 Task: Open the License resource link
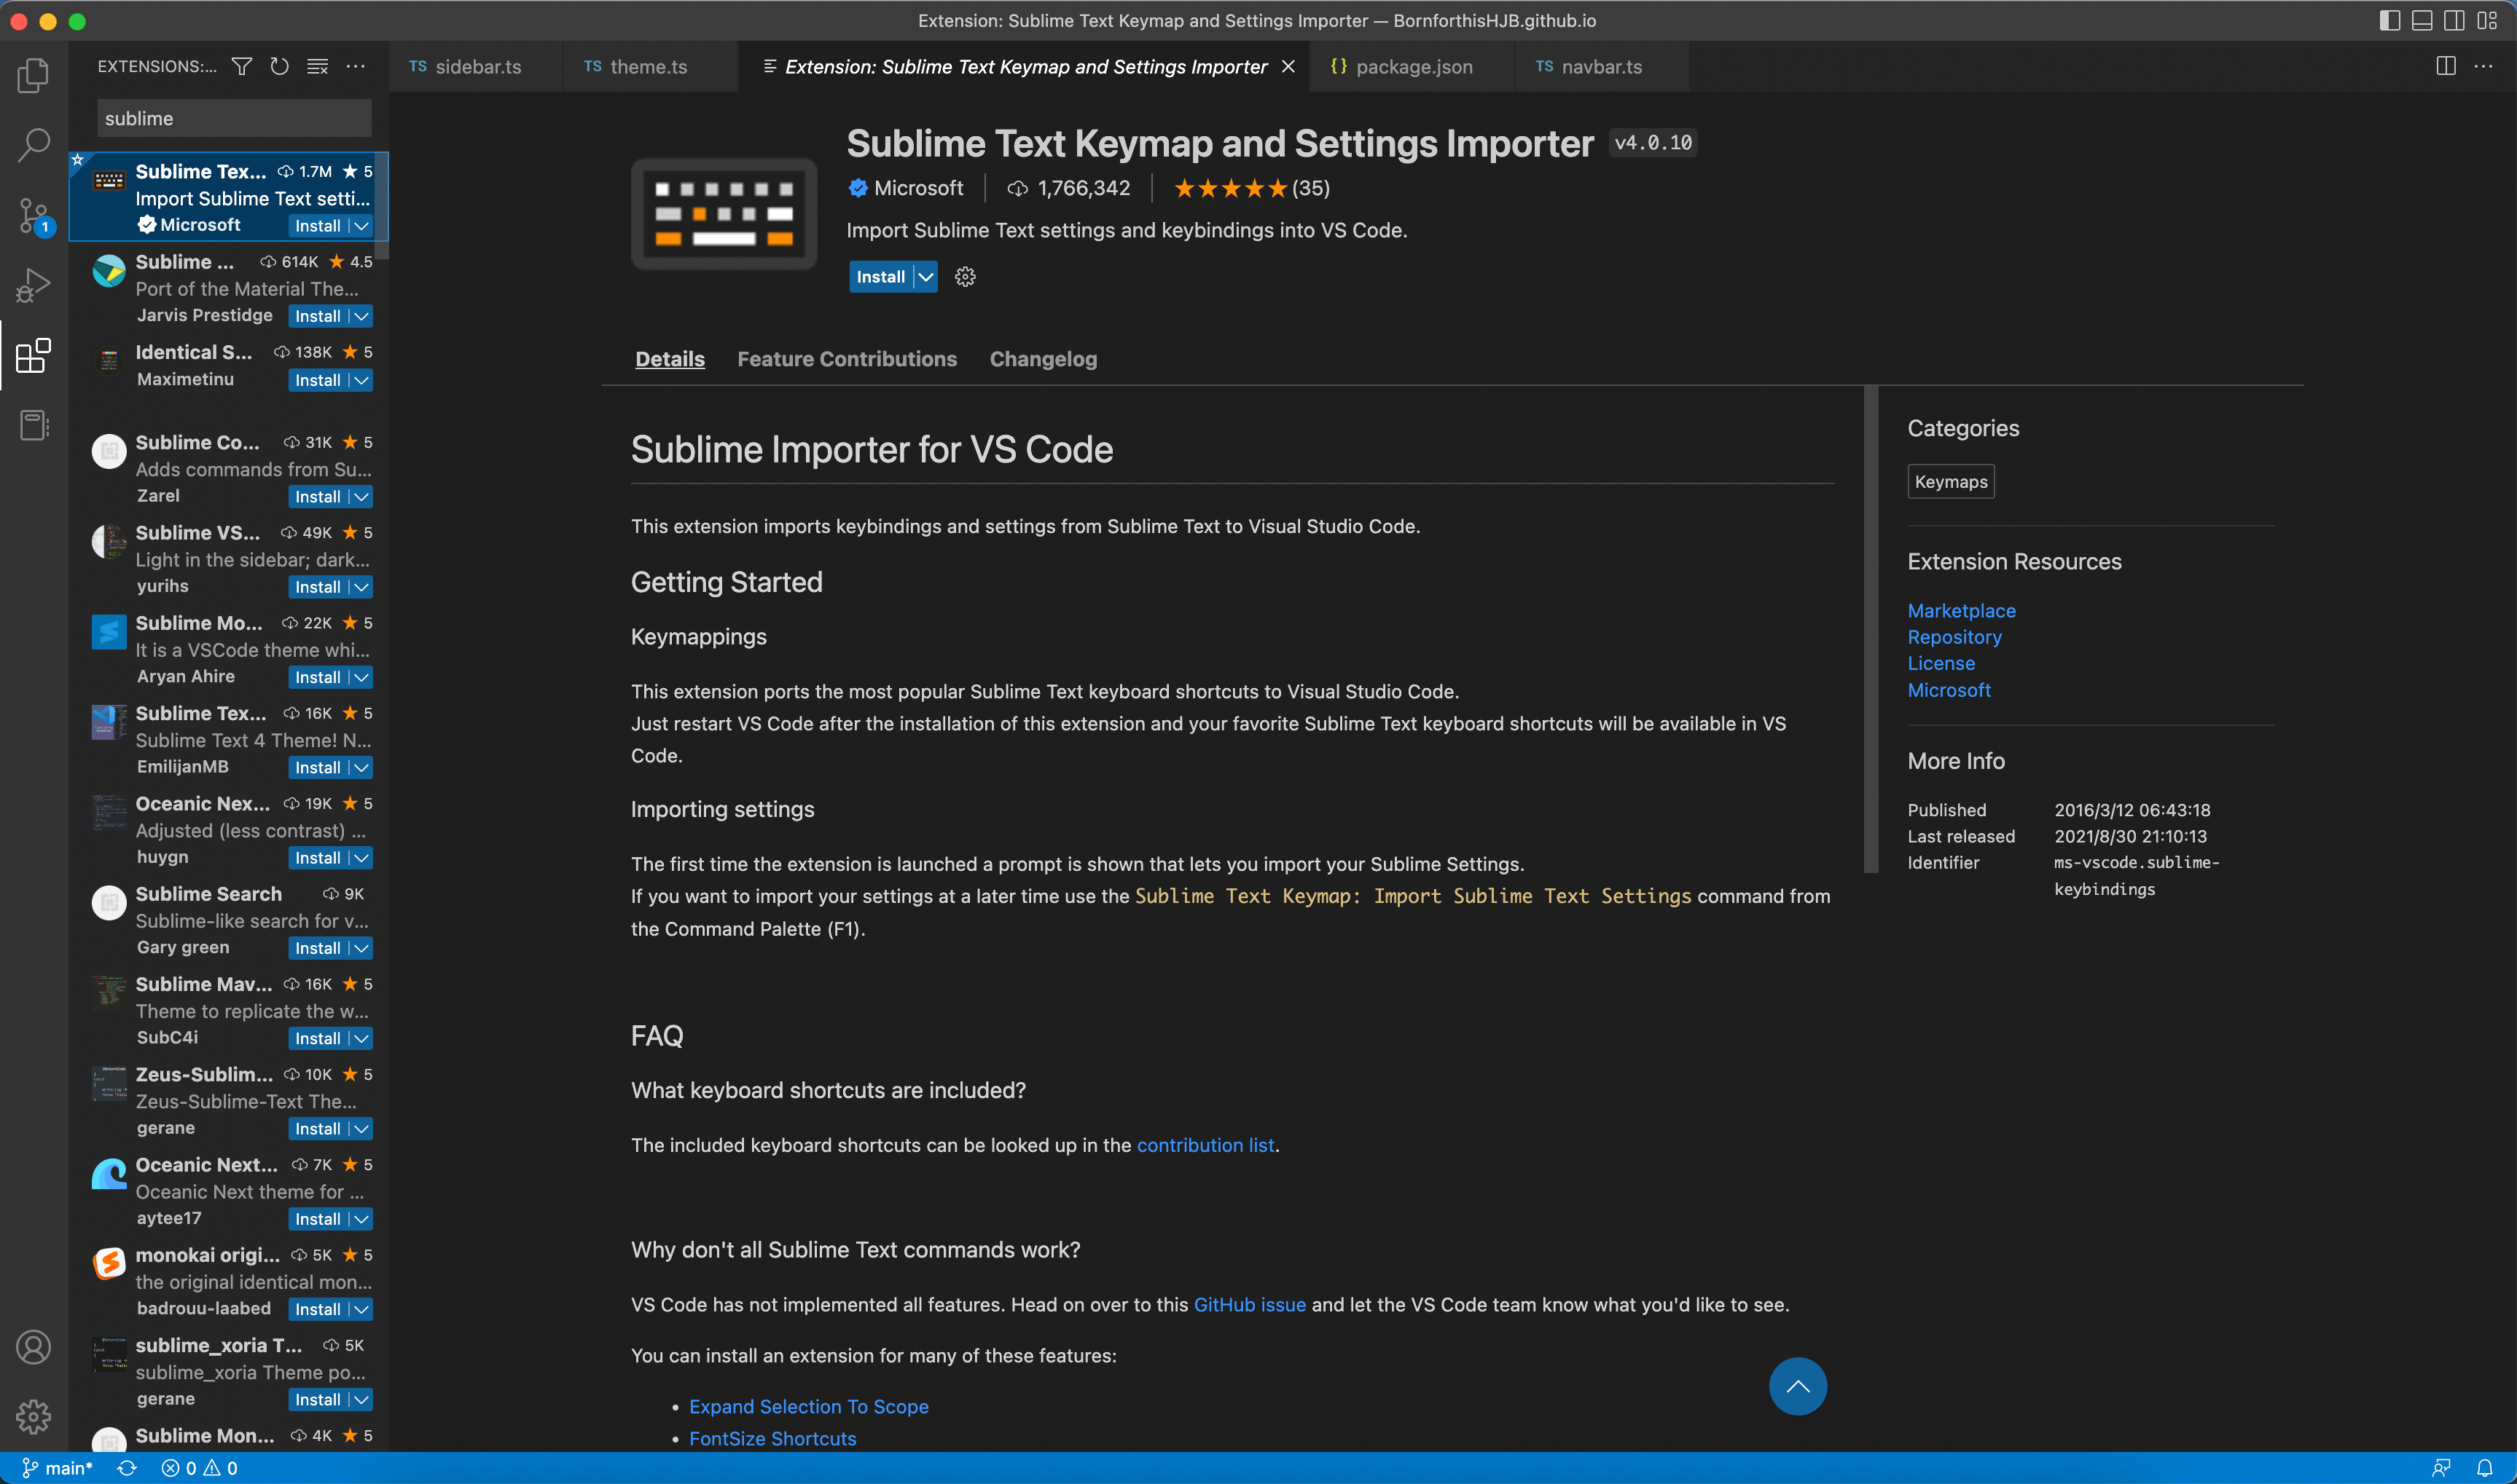(x=1941, y=663)
